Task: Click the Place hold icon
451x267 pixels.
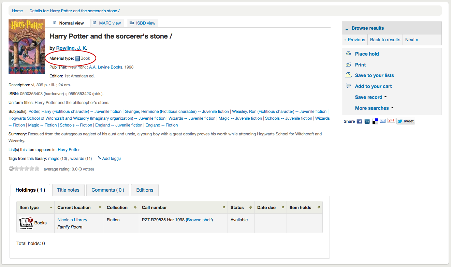Action: tap(348, 54)
